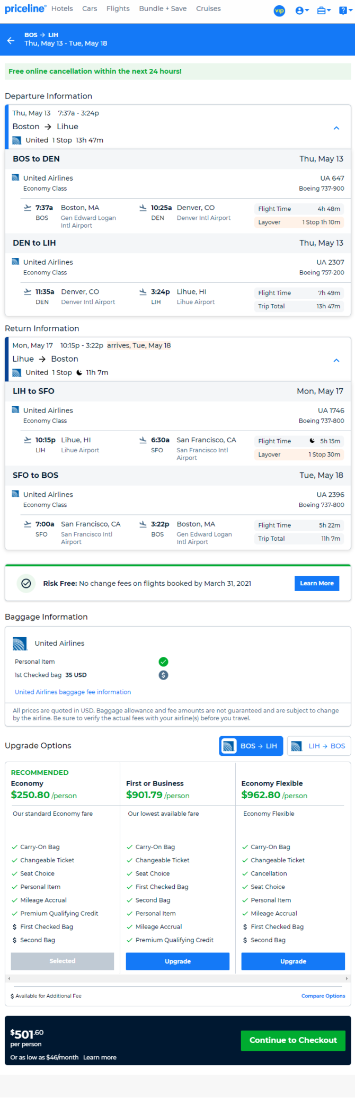Click the moon icon beside 5h 15m flight time
Image resolution: width=355 pixels, height=1098 pixels.
[312, 441]
